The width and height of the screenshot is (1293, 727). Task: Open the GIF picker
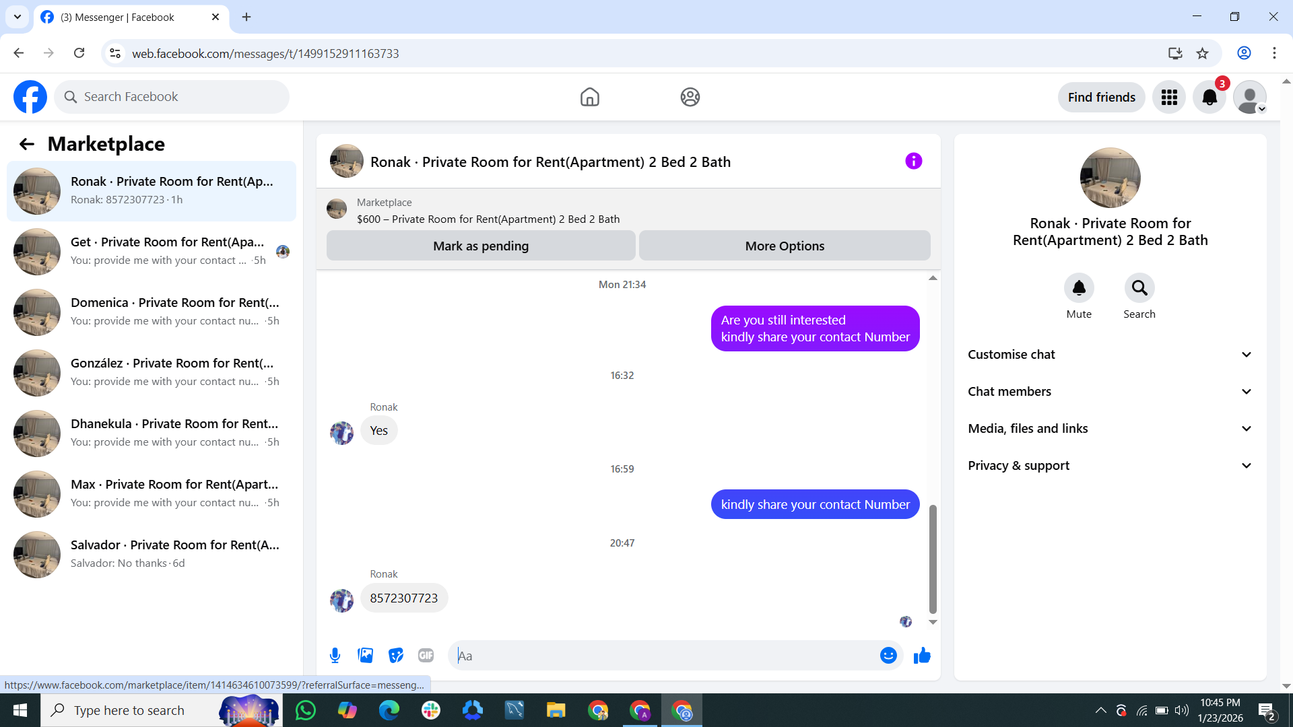click(426, 656)
